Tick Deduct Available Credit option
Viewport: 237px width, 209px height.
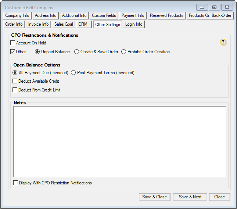[15, 81]
